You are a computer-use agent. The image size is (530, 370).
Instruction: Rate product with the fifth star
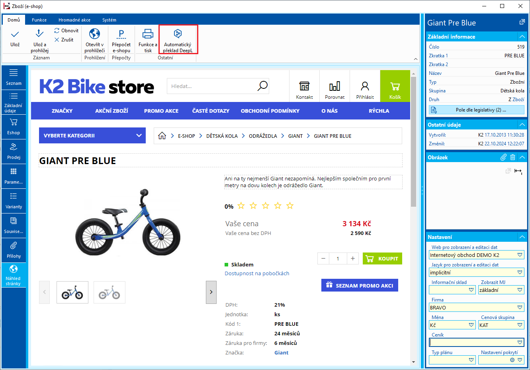click(x=290, y=206)
